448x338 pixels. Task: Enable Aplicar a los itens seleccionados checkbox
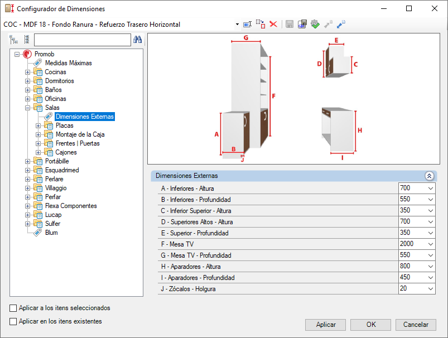coord(13,308)
